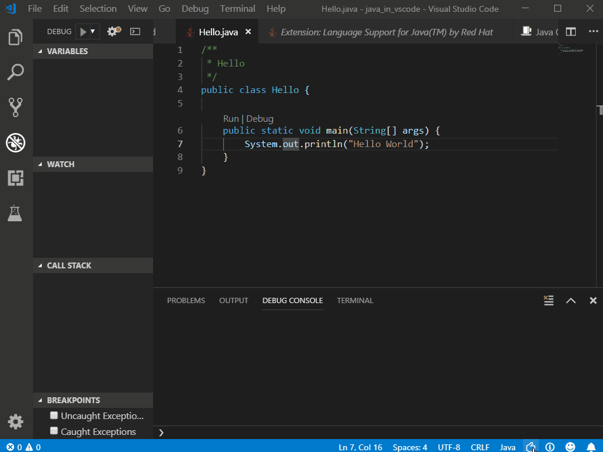Open the Explorer sidebar icon

(x=15, y=36)
